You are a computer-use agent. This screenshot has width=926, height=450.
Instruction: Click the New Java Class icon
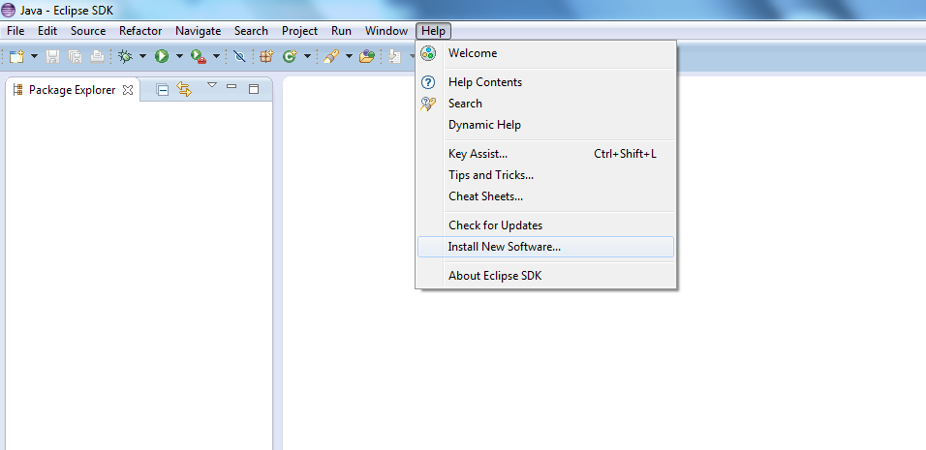pos(290,57)
